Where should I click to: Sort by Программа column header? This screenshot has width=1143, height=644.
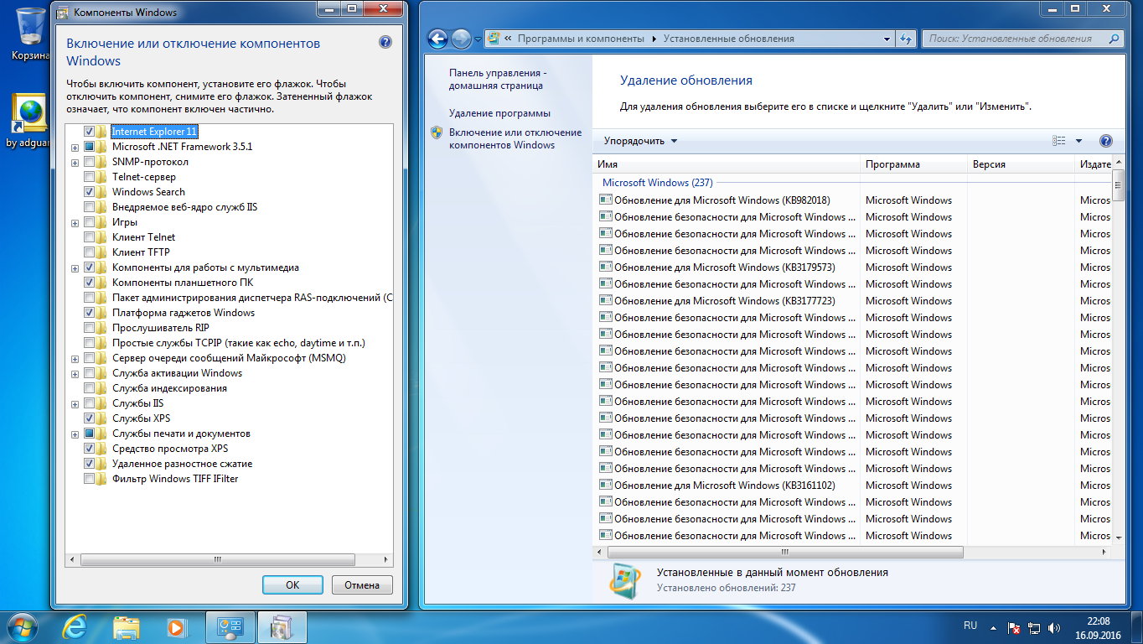913,164
